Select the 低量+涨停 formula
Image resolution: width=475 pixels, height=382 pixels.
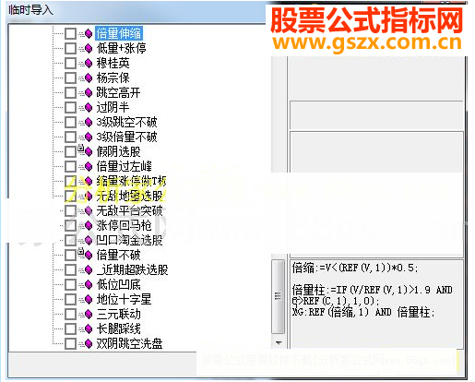122,48
